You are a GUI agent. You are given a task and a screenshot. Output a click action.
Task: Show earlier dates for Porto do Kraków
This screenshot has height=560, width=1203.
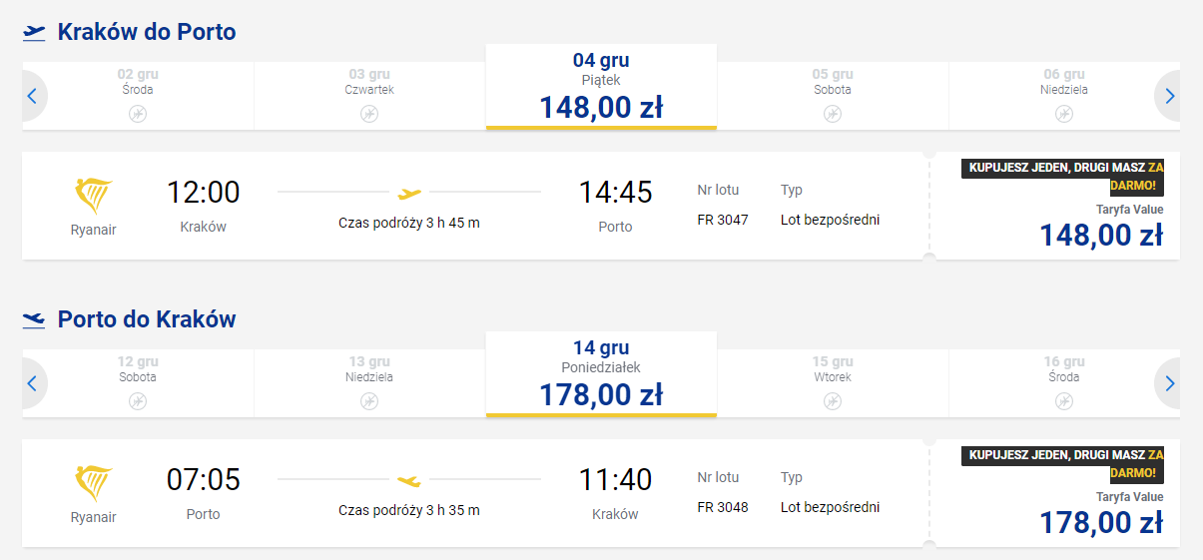coord(32,383)
